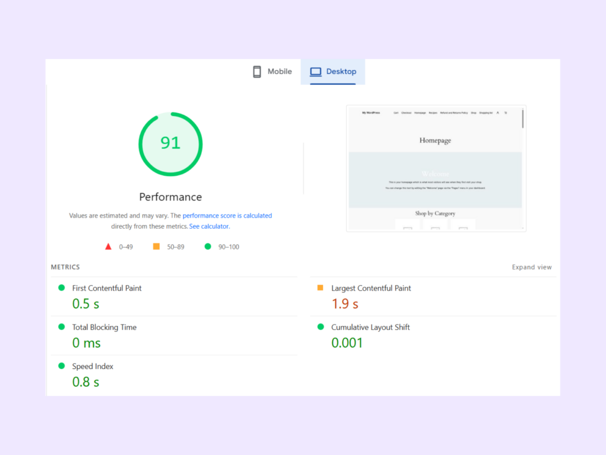Click the orange square legend icon for 50–89
This screenshot has height=455, width=606.
point(157,246)
